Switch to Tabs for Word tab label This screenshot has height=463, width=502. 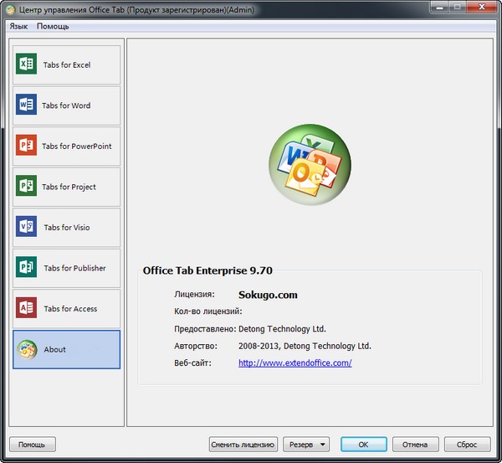[x=67, y=105]
